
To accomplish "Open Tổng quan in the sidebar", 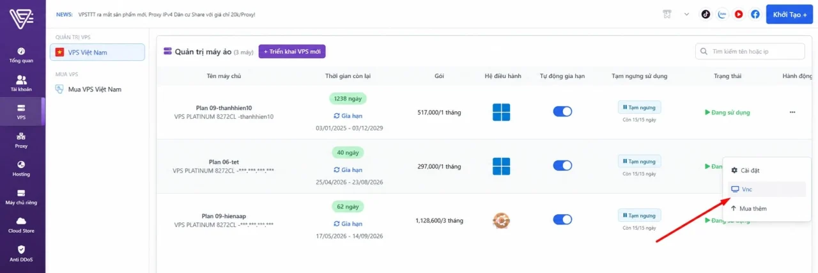I will [x=21, y=55].
